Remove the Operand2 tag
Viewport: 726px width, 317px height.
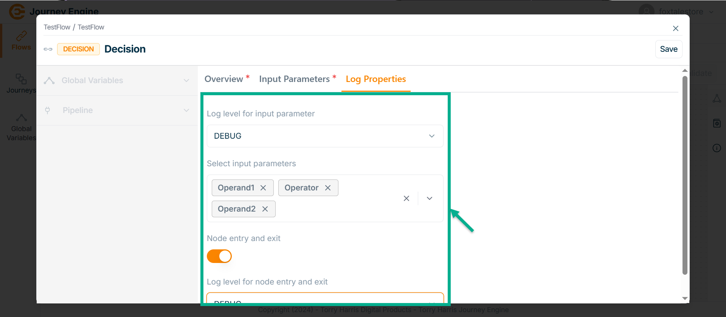click(265, 209)
